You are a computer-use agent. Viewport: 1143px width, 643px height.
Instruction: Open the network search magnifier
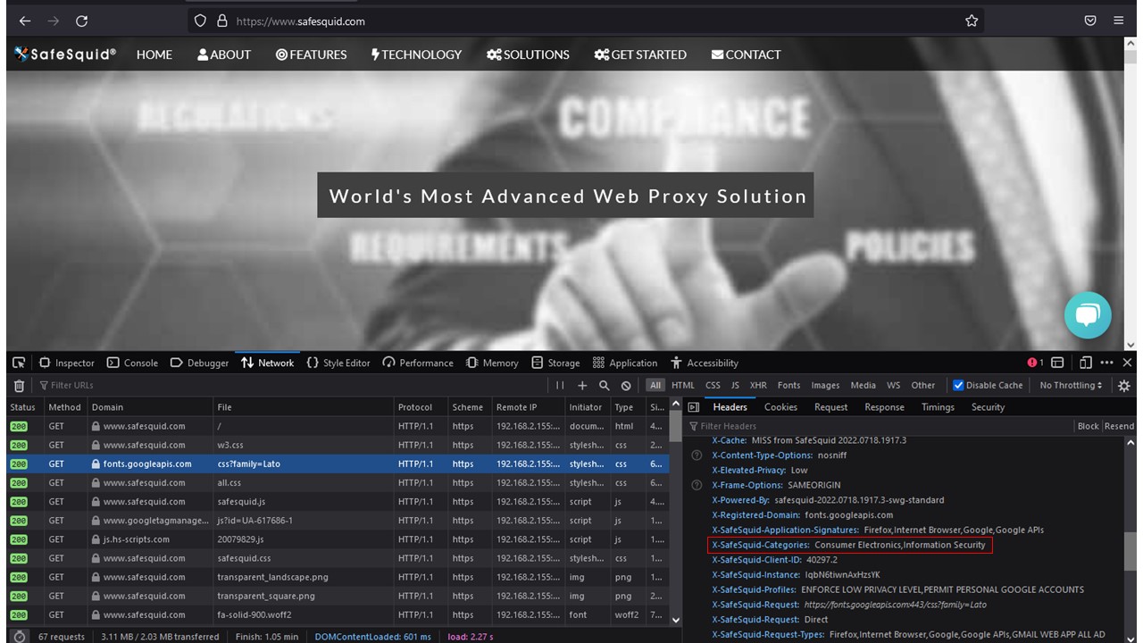pos(605,386)
